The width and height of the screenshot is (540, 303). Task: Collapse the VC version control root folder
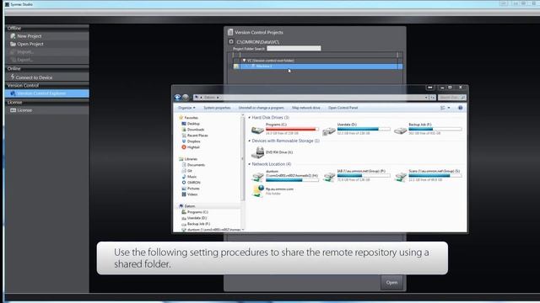[x=244, y=61]
